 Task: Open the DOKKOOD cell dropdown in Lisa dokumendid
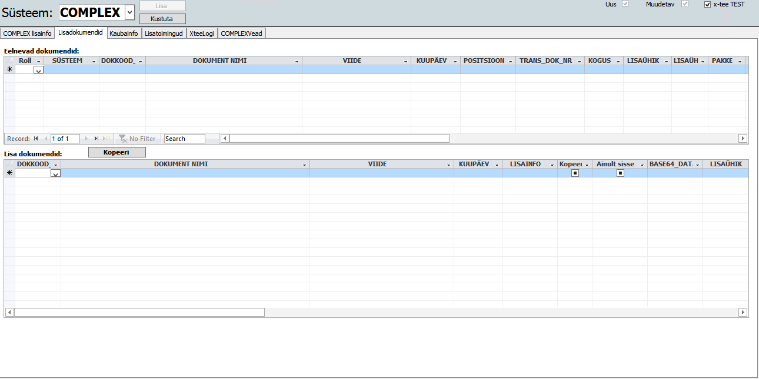(x=55, y=173)
